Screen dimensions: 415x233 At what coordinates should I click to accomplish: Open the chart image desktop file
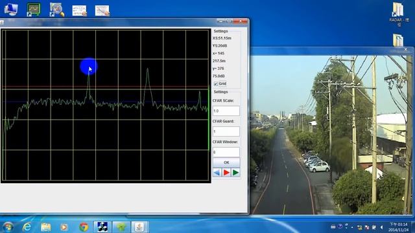coord(102,11)
